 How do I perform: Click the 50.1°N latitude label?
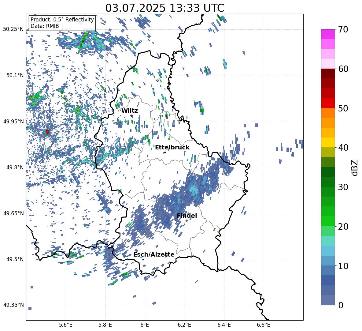(15, 75)
